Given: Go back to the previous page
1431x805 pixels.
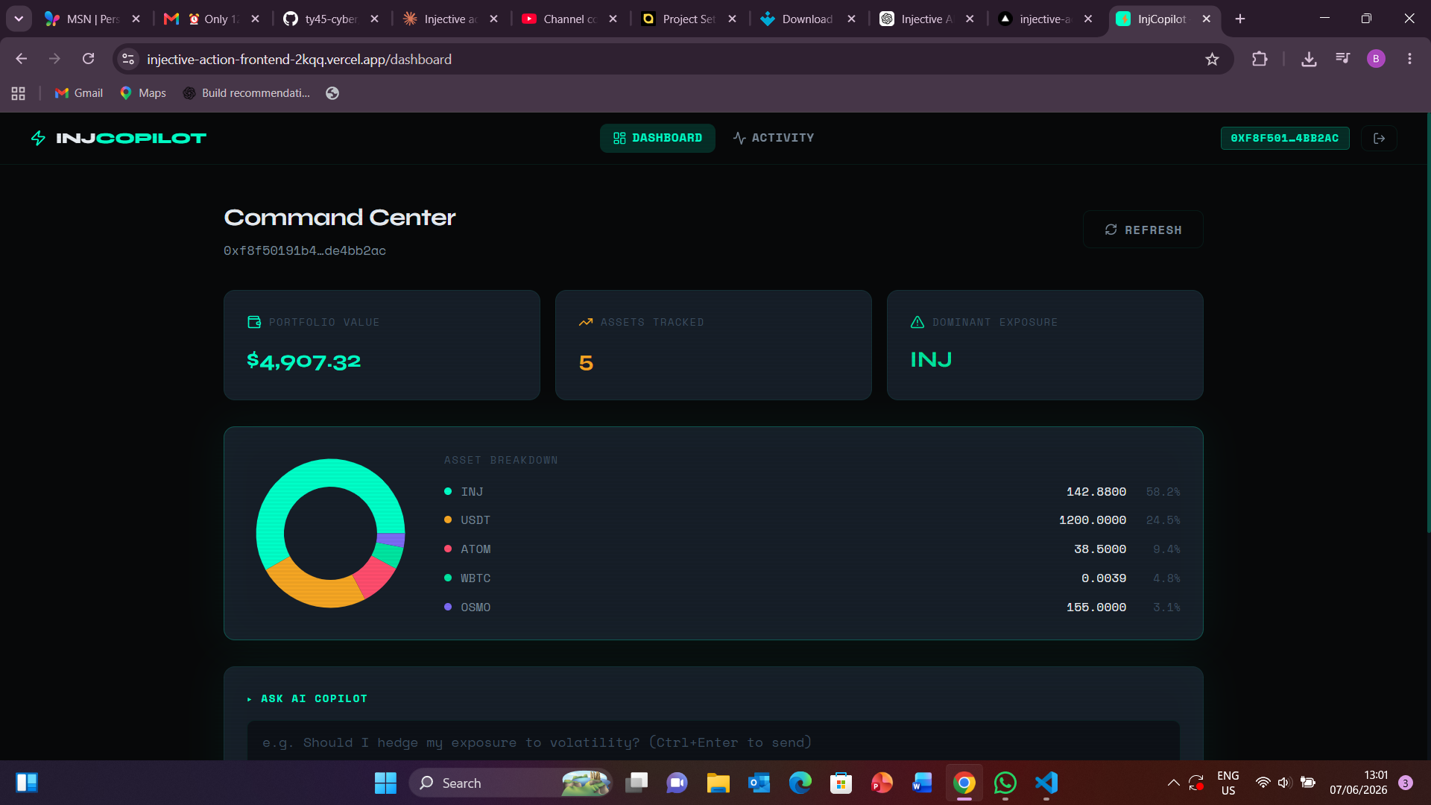Looking at the screenshot, I should [x=21, y=59].
